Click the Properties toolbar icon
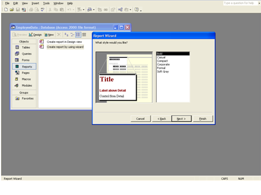 [112, 10]
